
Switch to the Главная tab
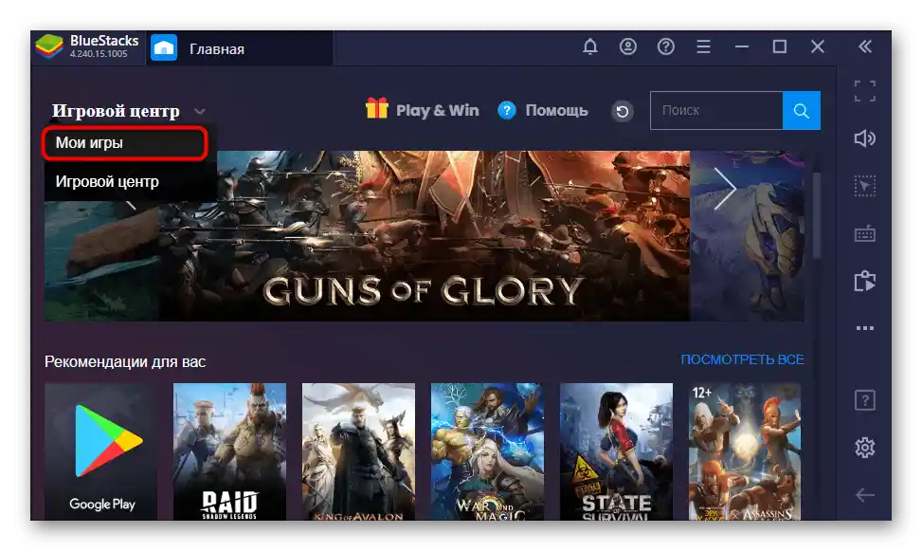coord(240,48)
